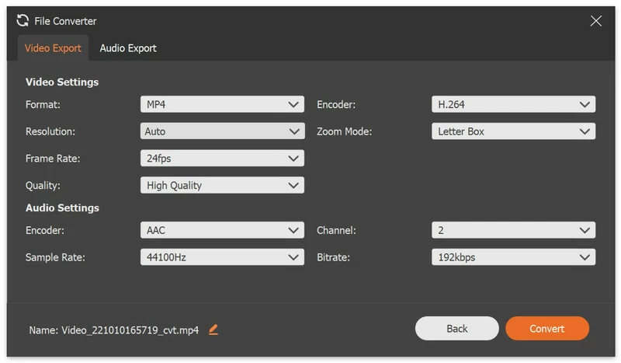Open the Channel dropdown showing 2

(x=513, y=230)
